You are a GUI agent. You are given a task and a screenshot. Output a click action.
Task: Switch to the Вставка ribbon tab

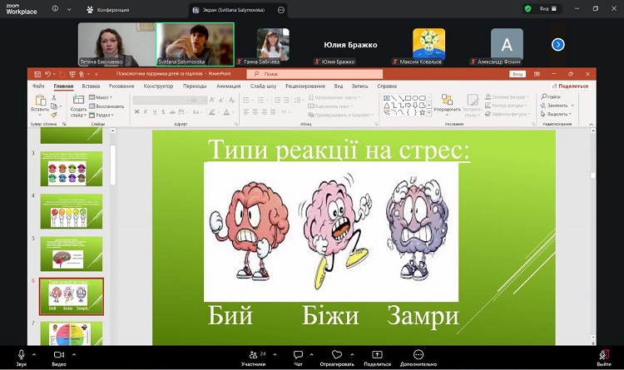click(92, 86)
